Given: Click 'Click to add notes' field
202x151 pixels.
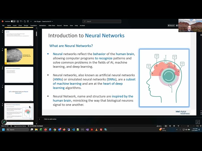Looking at the screenshot, I should [50, 119].
